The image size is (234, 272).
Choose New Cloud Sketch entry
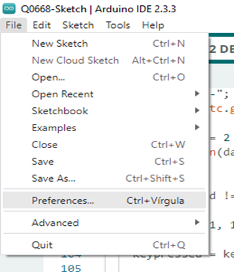click(104, 60)
